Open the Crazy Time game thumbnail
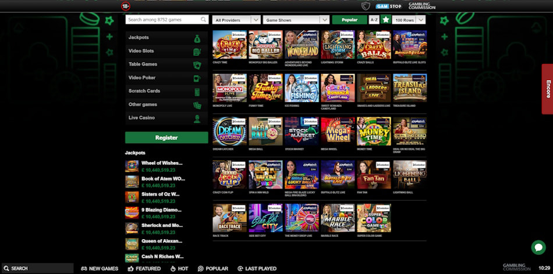 tap(229, 45)
